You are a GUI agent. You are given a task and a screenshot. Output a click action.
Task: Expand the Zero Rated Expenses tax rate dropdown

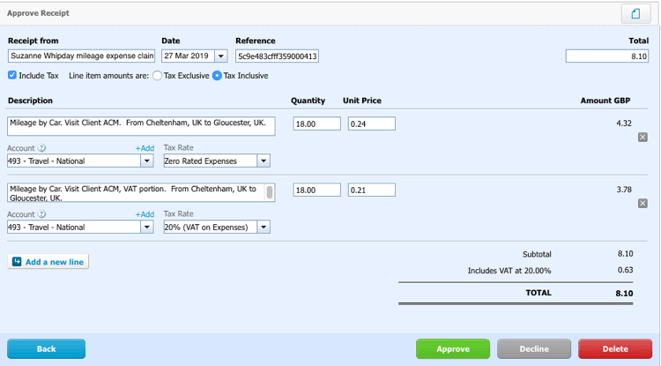click(264, 161)
